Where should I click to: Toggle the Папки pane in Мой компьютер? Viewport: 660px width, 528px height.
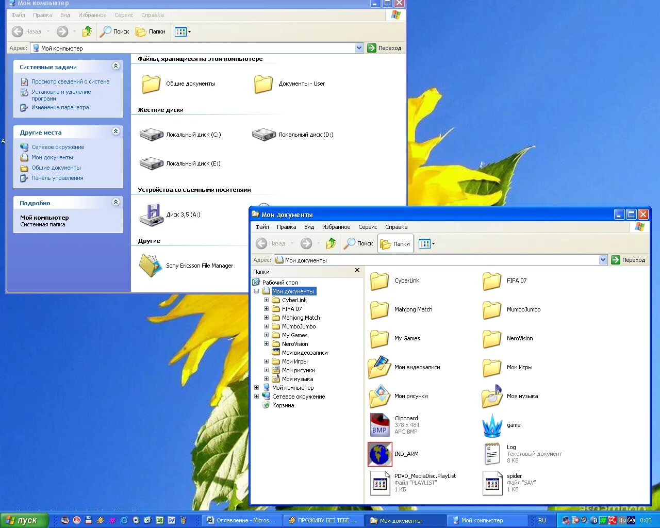[x=150, y=31]
